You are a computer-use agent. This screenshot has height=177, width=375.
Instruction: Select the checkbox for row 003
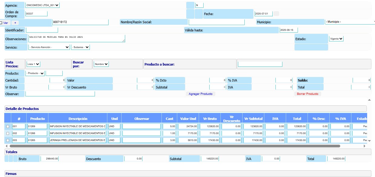click(8, 140)
